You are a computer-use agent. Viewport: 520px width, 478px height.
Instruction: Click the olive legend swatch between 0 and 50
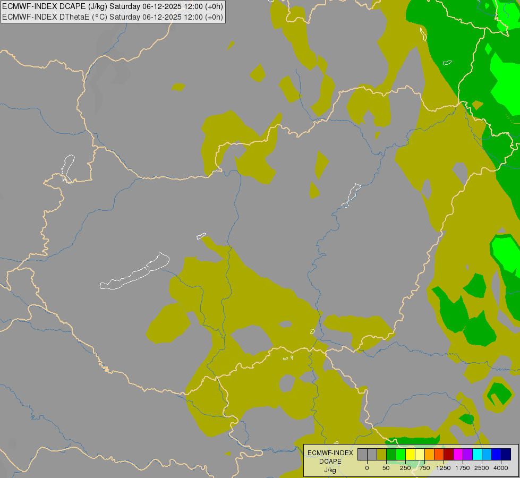382,455
